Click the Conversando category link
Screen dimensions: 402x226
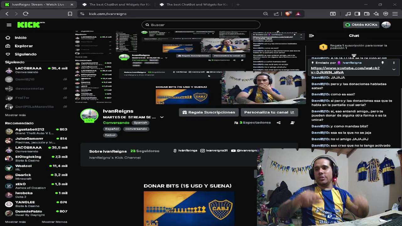click(x=116, y=123)
